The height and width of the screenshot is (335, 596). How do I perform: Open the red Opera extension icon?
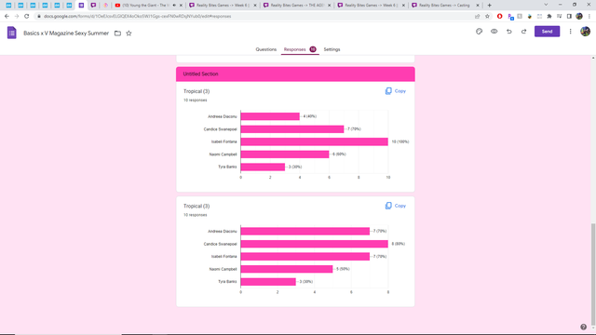coord(499,17)
